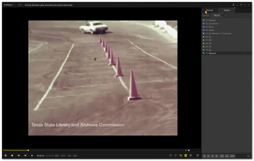Add a new playlist tab with the plus
254x161 pixels.
(x=225, y=16)
